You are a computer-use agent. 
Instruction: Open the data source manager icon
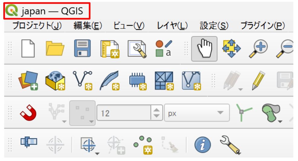pyautogui.click(x=28, y=80)
